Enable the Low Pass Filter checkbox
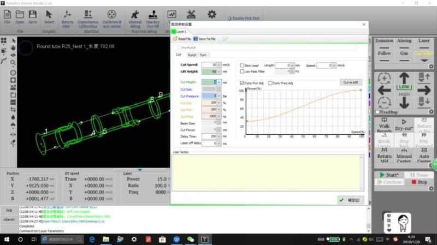This screenshot has width=437, height=245. coord(242,71)
